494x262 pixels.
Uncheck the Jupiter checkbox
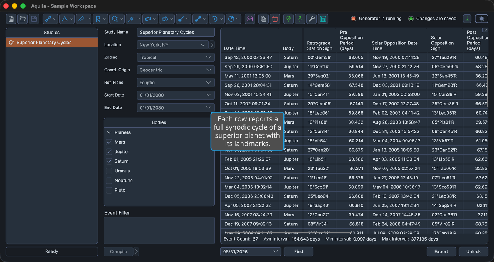point(109,152)
